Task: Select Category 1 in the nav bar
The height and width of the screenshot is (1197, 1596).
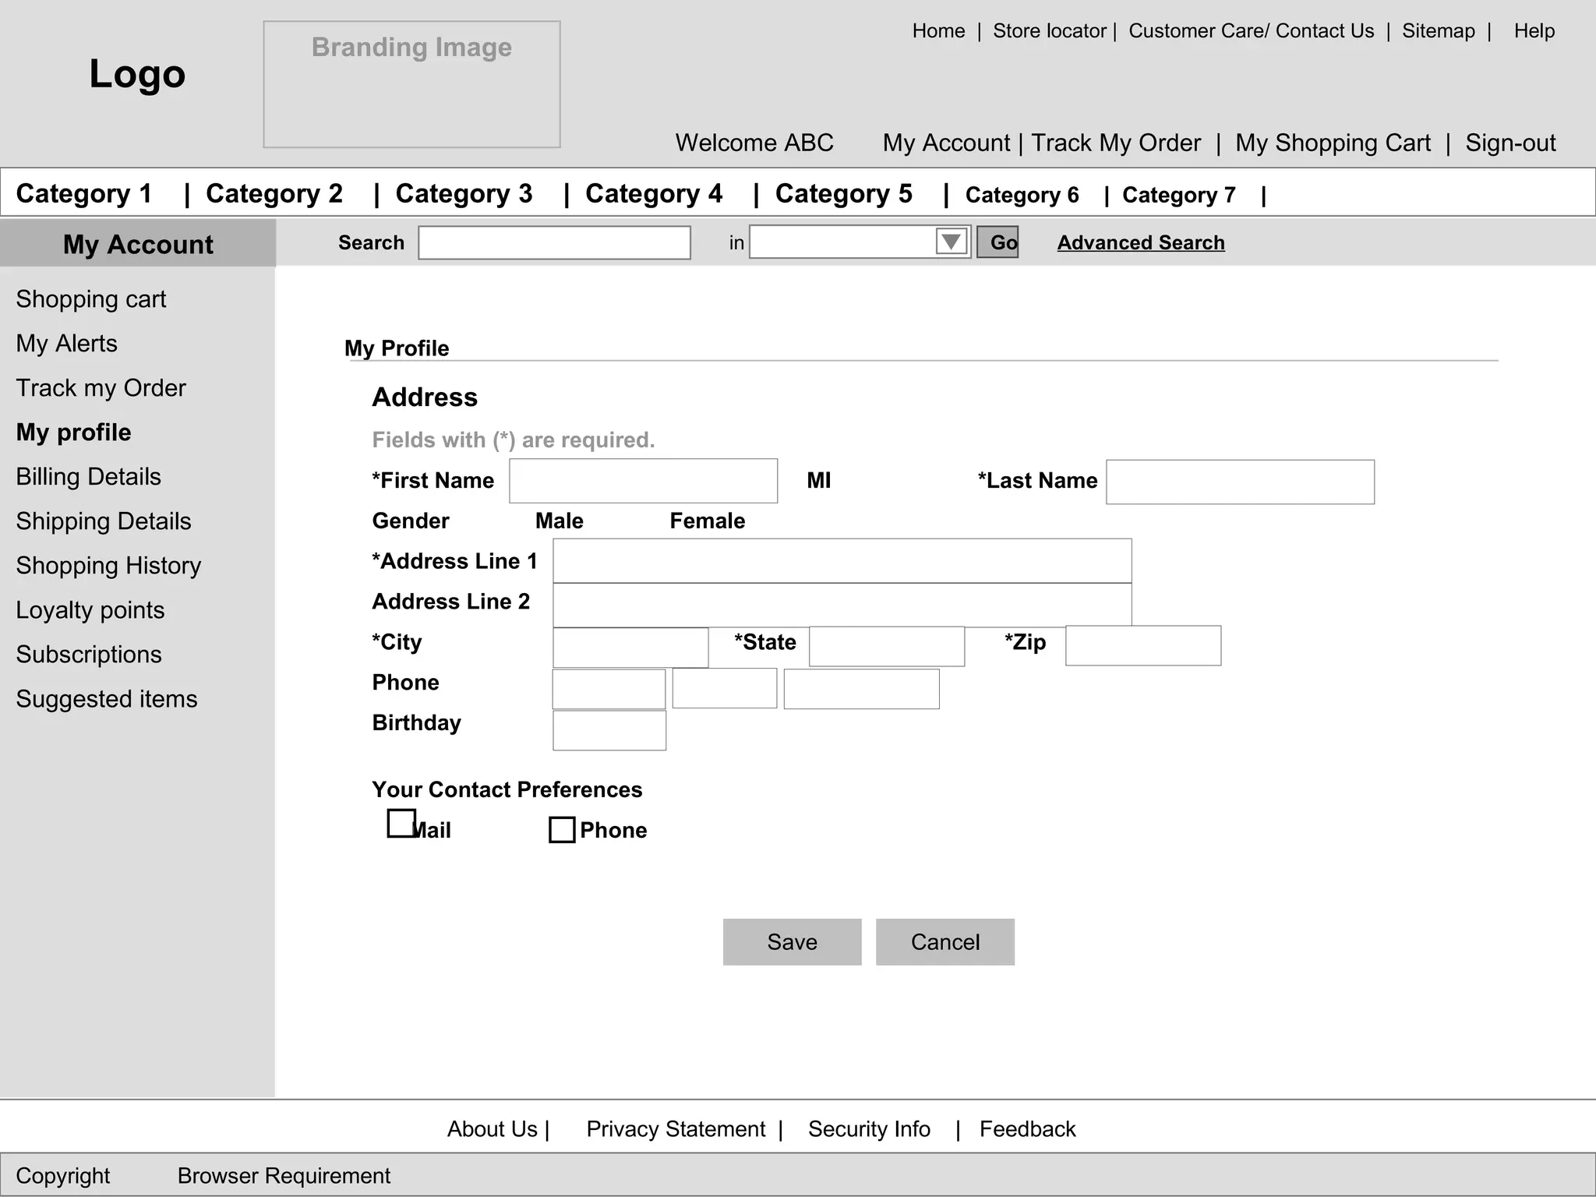Action: pyautogui.click(x=84, y=193)
